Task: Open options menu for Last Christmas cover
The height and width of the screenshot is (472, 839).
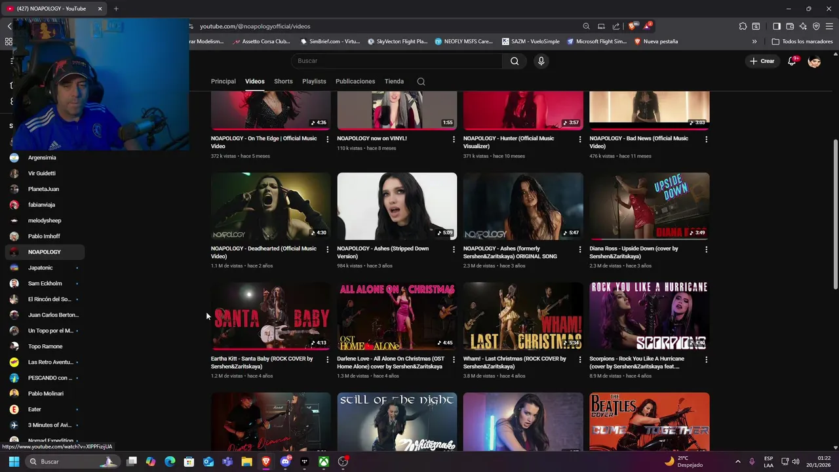Action: point(580,359)
